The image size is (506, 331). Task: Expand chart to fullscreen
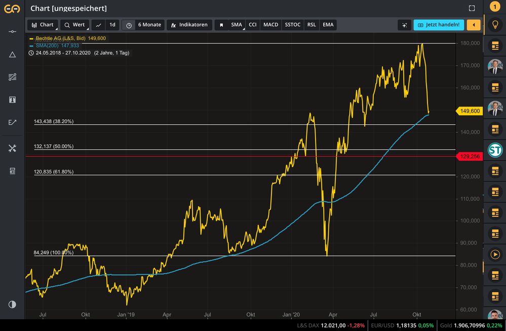(x=472, y=8)
